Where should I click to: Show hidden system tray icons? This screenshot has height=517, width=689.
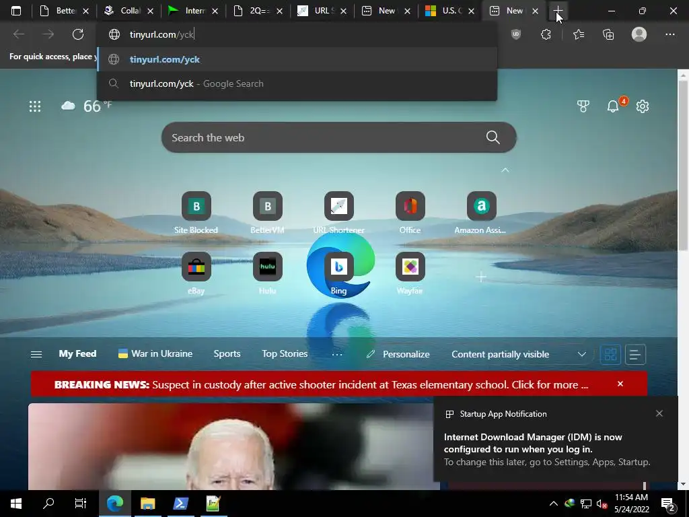click(x=554, y=504)
